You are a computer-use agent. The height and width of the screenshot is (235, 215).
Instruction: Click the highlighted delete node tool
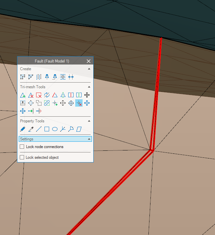point(79,103)
